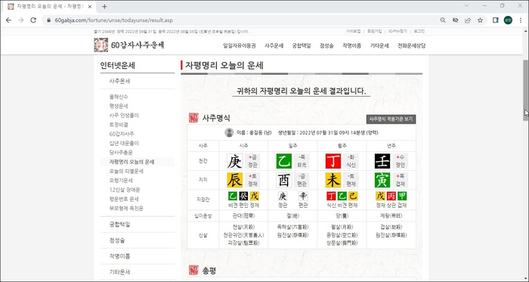Click the browser forward arrow
The height and width of the screenshot is (282, 529).
pyautogui.click(x=21, y=20)
